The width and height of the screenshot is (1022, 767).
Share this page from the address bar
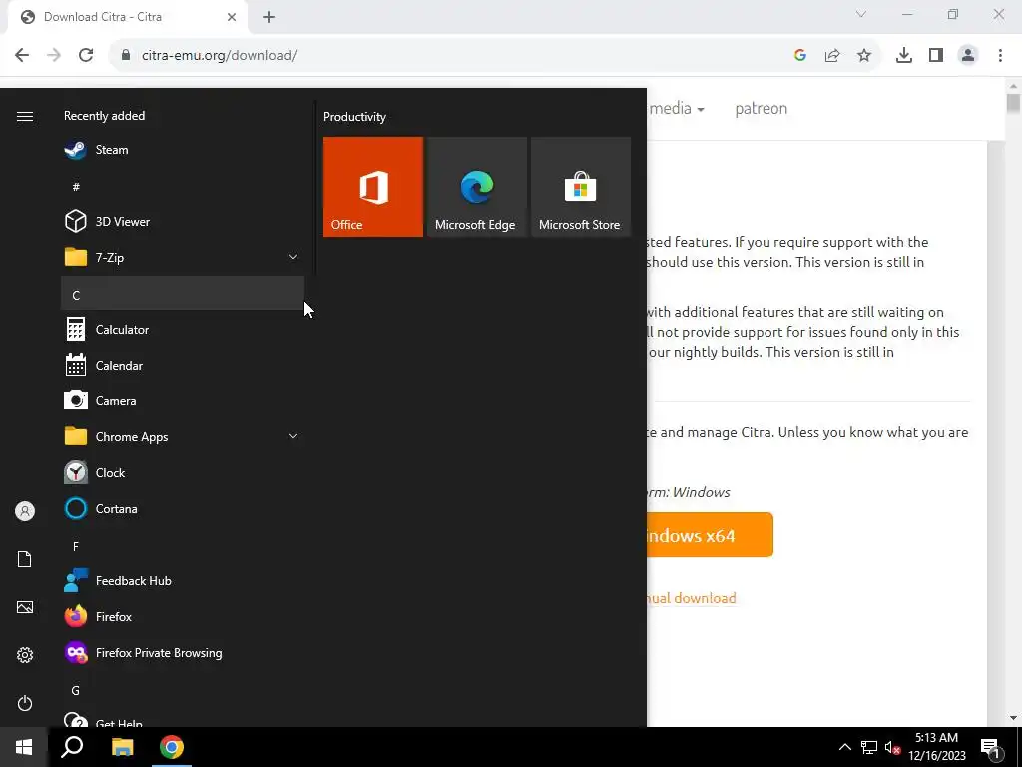pos(832,56)
